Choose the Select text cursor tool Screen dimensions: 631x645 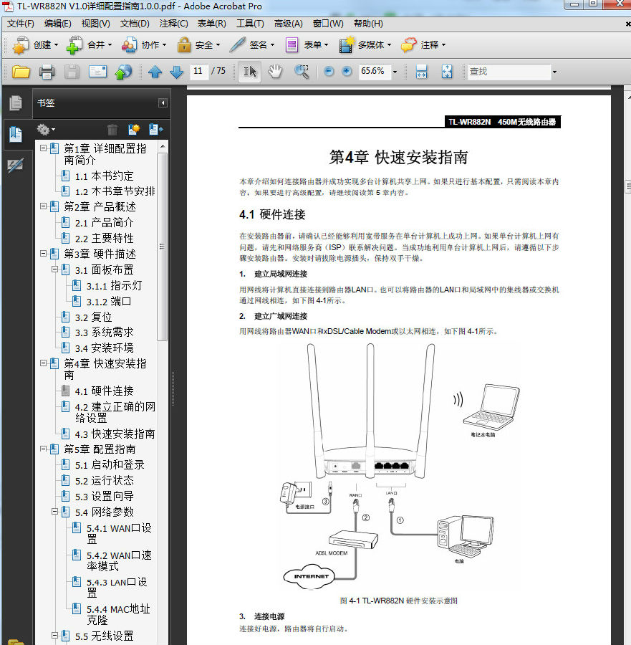point(249,72)
